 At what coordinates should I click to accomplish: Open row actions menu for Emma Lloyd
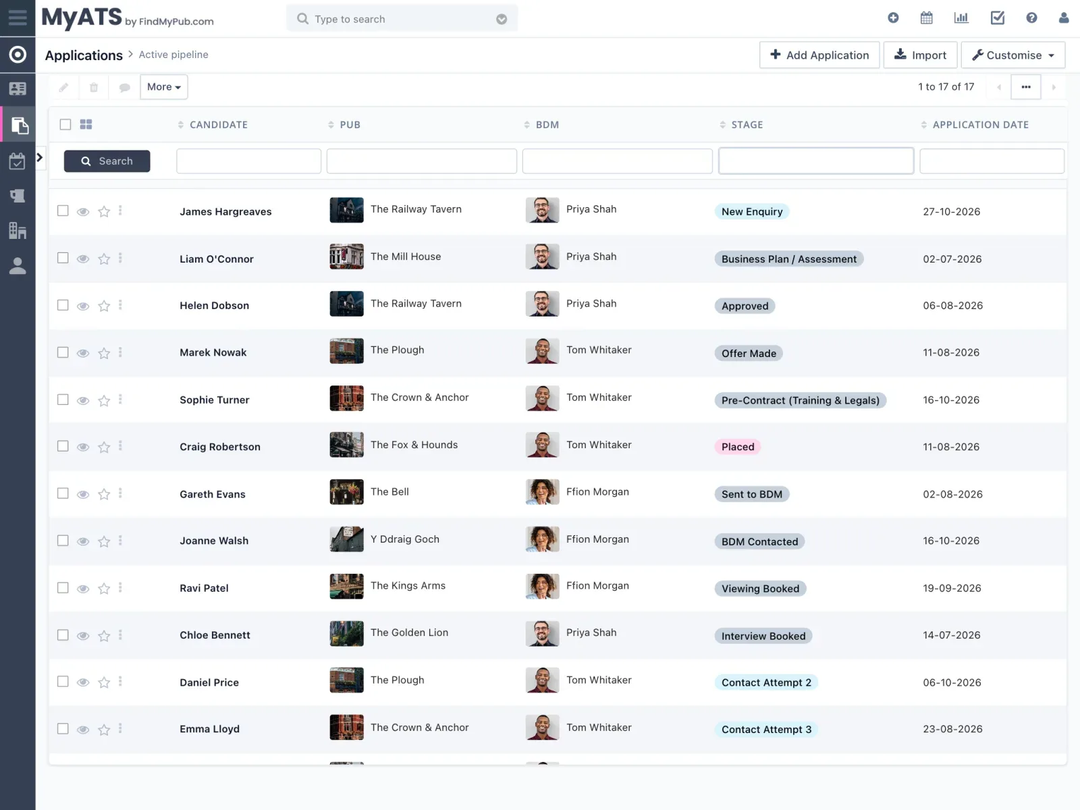[x=120, y=729]
